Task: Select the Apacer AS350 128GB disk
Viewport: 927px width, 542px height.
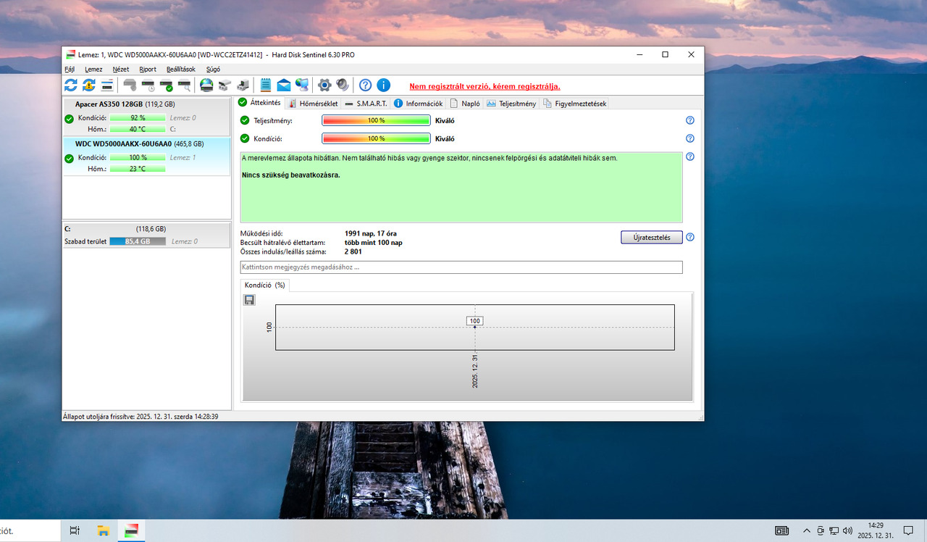Action: 147,117
